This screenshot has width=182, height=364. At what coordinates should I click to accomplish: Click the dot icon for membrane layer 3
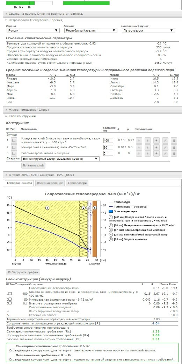156,153
